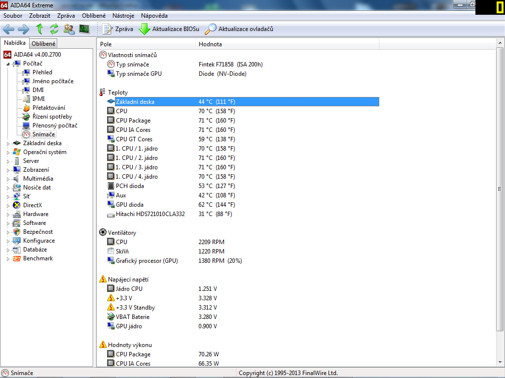
Task: Select Přehled in the tree
Action: tap(42, 72)
